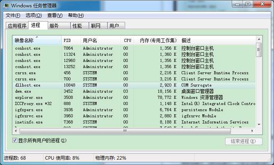Select conhost.exe process with PID 7864
The height and width of the screenshot is (165, 274).
pyautogui.click(x=134, y=48)
